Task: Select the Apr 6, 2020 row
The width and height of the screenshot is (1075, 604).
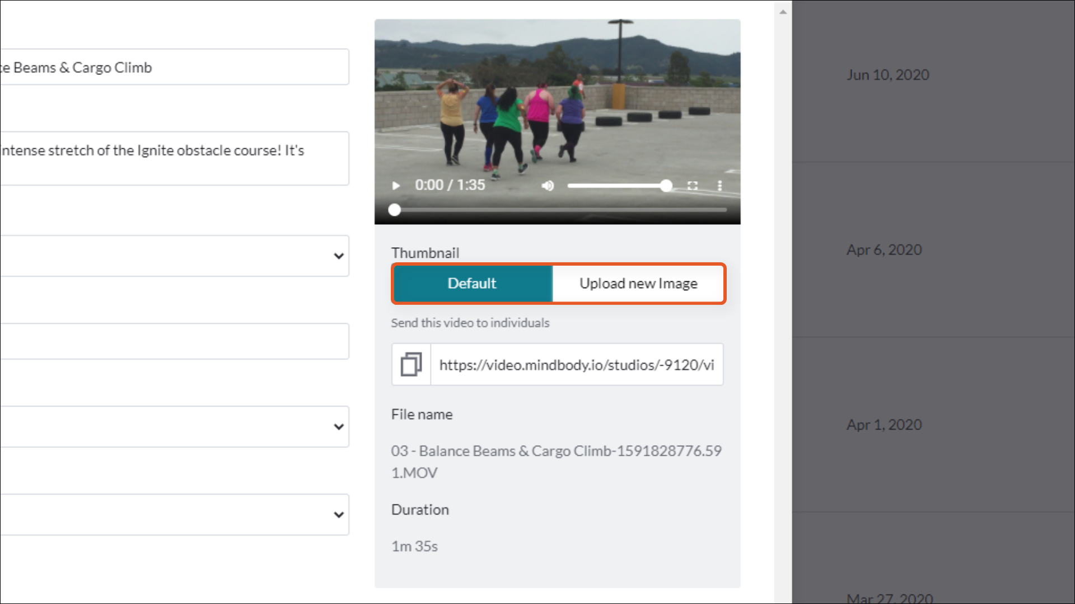Action: coord(933,250)
